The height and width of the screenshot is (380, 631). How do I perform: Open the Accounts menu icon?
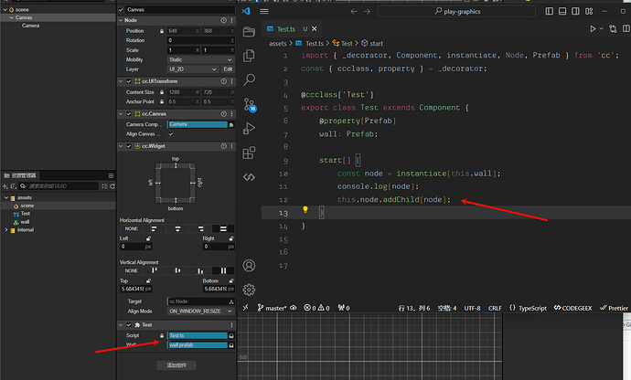(248, 266)
